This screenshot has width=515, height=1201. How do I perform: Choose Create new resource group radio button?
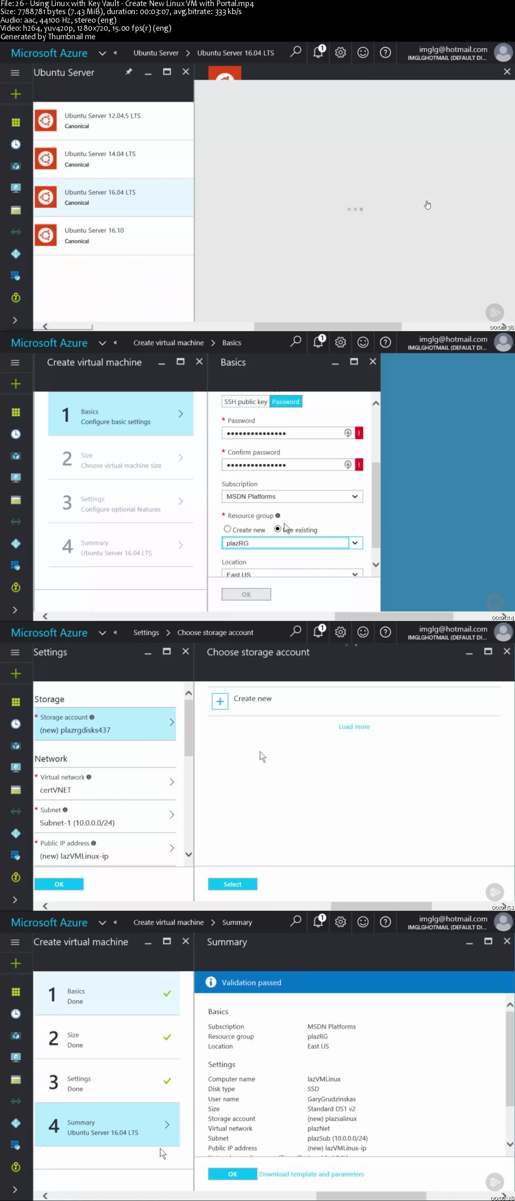click(x=227, y=529)
